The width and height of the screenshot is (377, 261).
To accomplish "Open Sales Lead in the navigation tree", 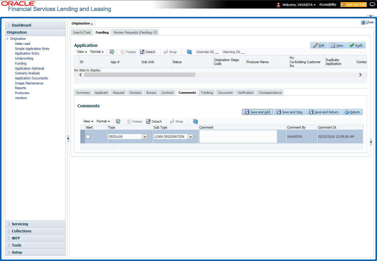I will (x=23, y=44).
